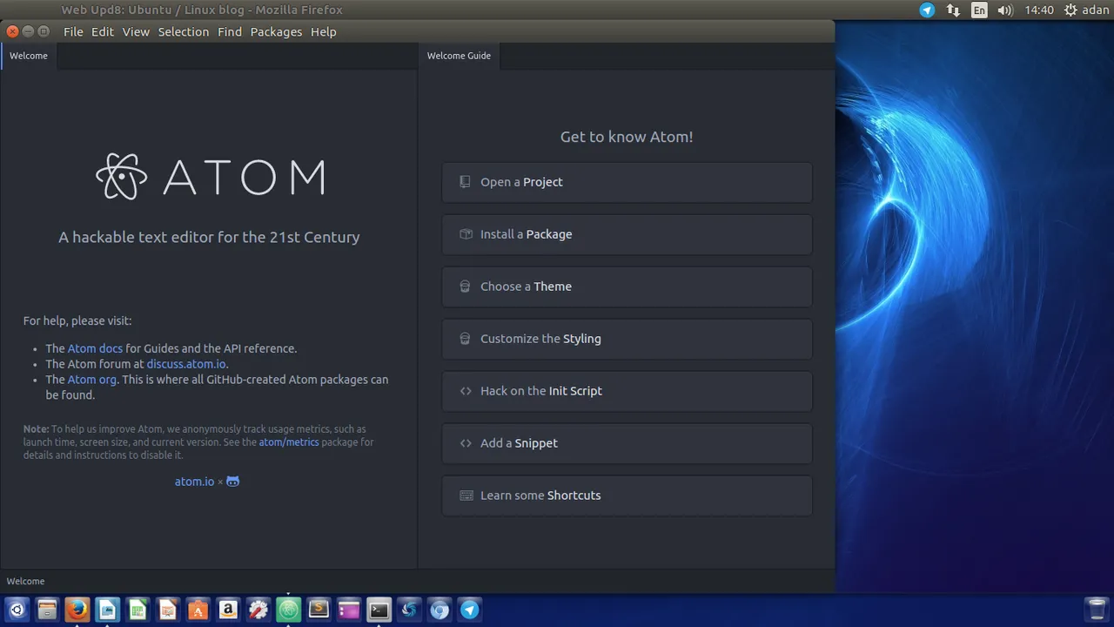Viewport: 1114px width, 627px height.
Task: Open Ubuntu Software Center dock icon
Action: [198, 610]
